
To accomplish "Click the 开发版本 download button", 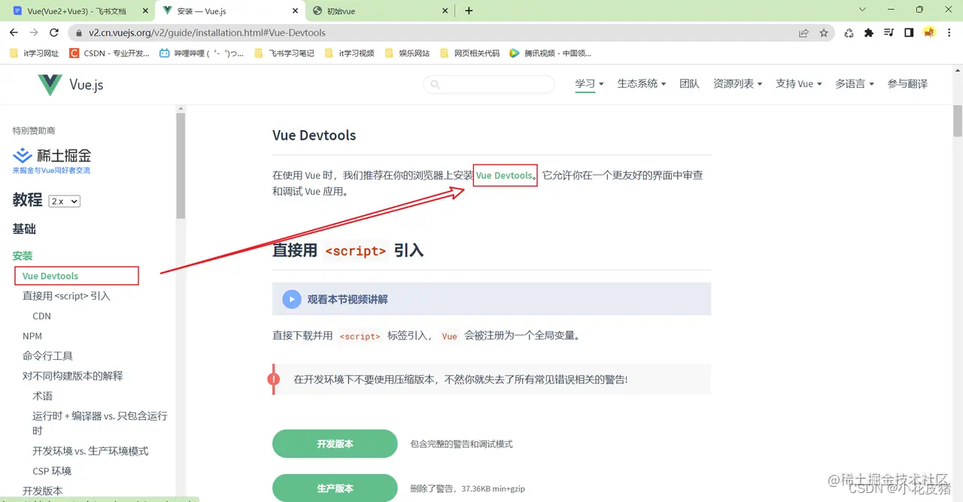I will point(334,443).
